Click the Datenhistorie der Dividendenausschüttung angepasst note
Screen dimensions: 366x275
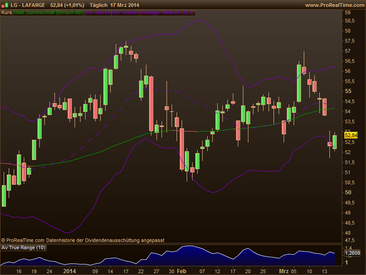point(105,240)
